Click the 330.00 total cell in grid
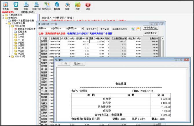 tap(149, 44)
